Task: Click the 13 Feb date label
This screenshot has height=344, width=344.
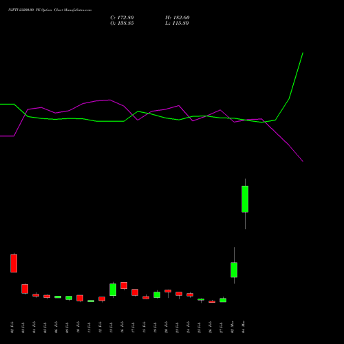Action: pos(111,327)
